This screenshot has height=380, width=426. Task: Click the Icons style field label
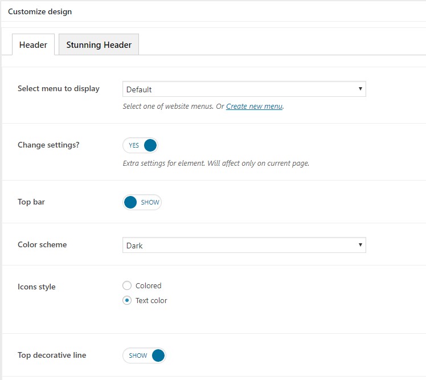click(36, 287)
